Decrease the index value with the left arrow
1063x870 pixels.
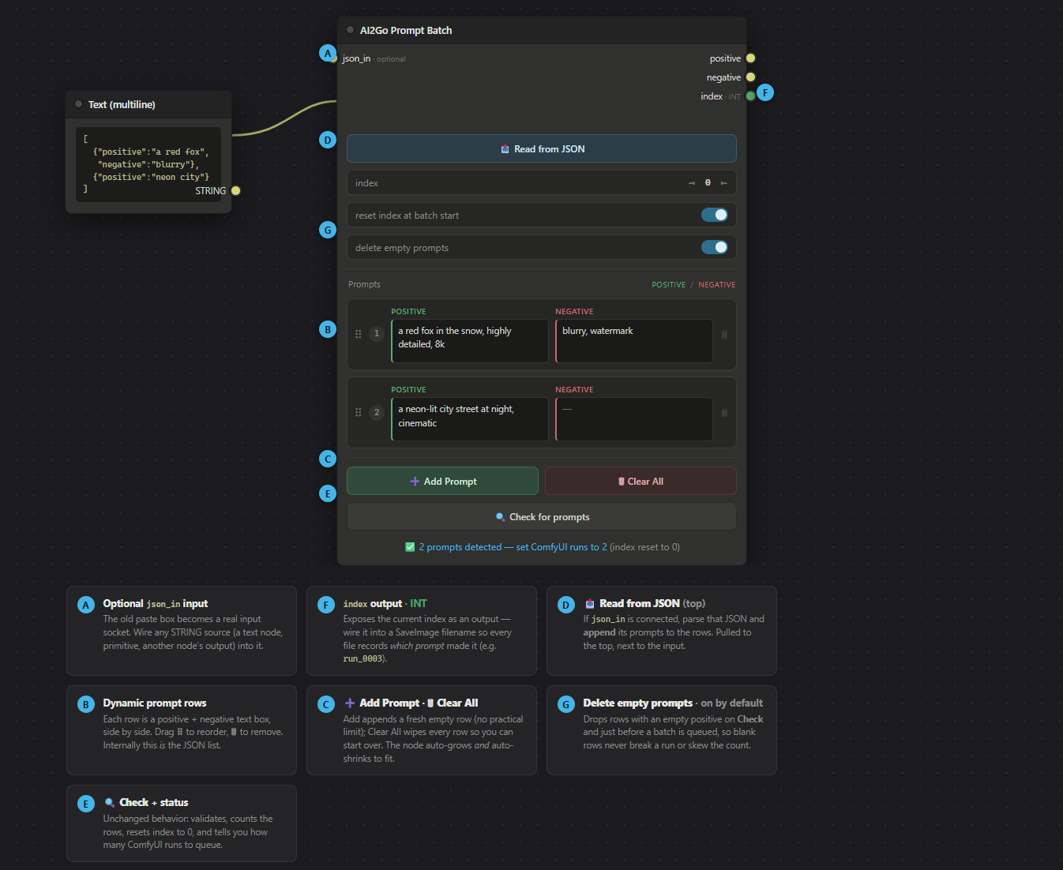coord(692,183)
